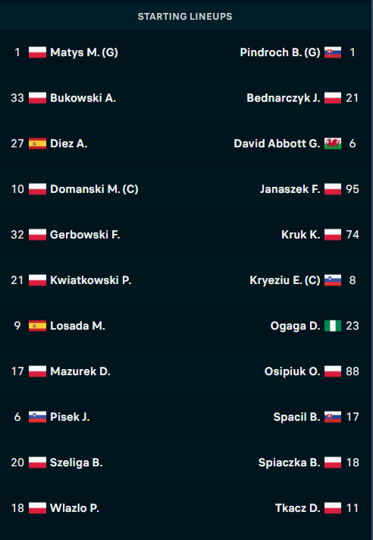Open Janaszek F. player page
Screen dimensions: 373x540
pos(290,189)
